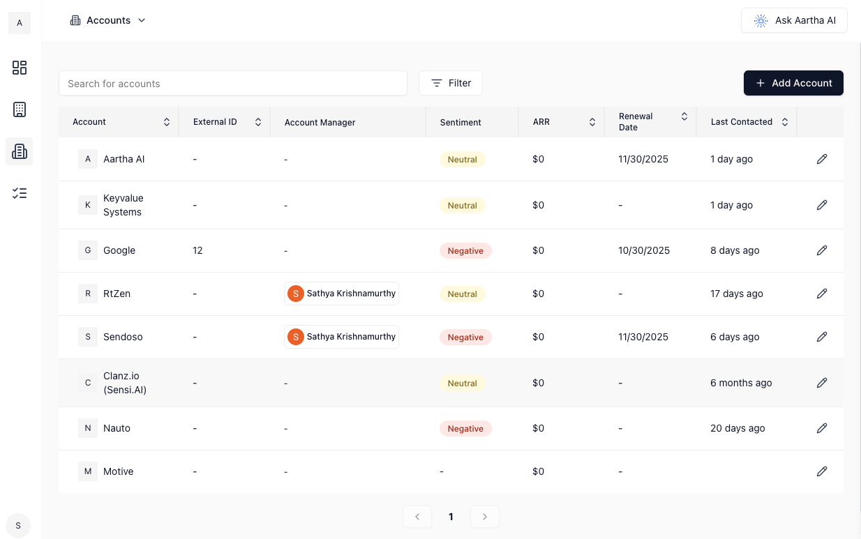Screen dimensions: 861x539
Task: Click edit pencil for Motive row
Action: point(821,471)
